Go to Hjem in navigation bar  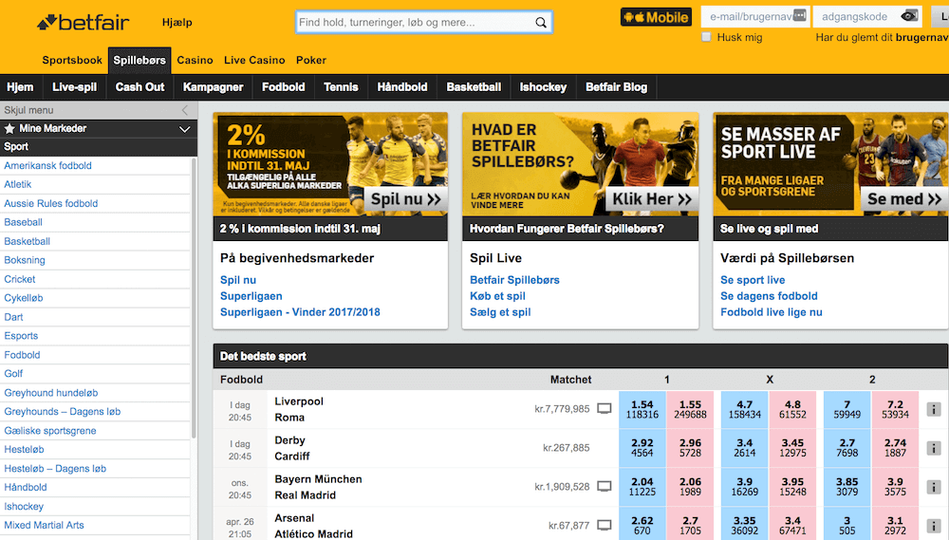tap(20, 87)
